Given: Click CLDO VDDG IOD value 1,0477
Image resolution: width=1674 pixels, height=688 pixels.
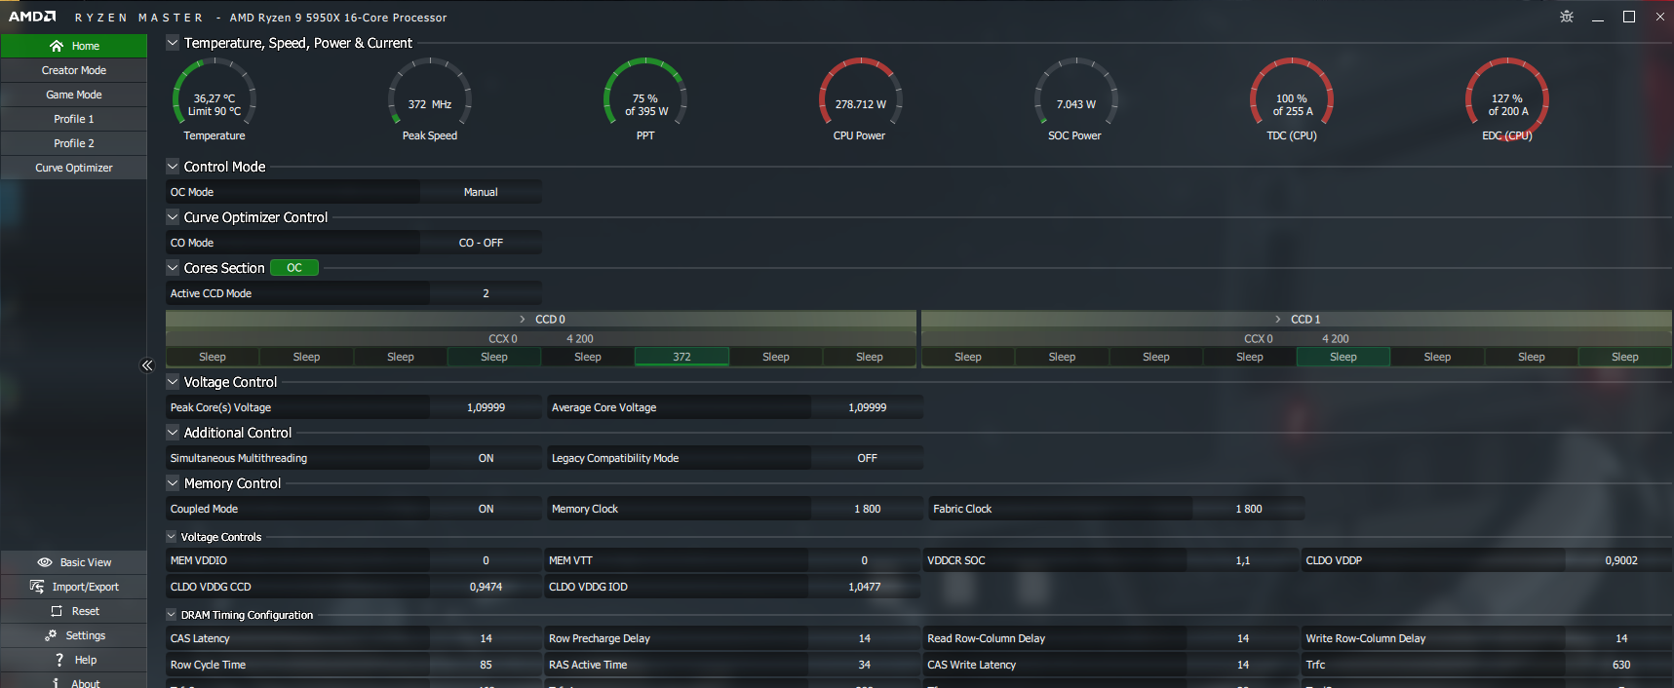Looking at the screenshot, I should [864, 587].
